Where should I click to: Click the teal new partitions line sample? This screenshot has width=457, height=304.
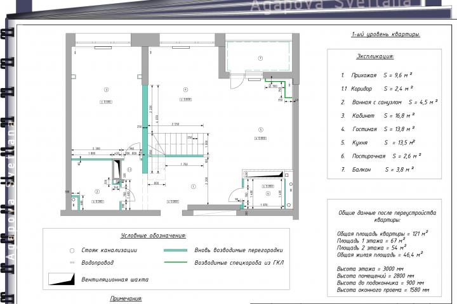(x=175, y=250)
